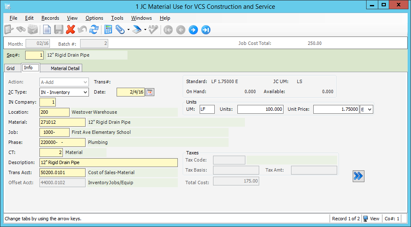Viewport: 411px width, 227px height.
Task: Open the Options menu
Action: coord(94,18)
